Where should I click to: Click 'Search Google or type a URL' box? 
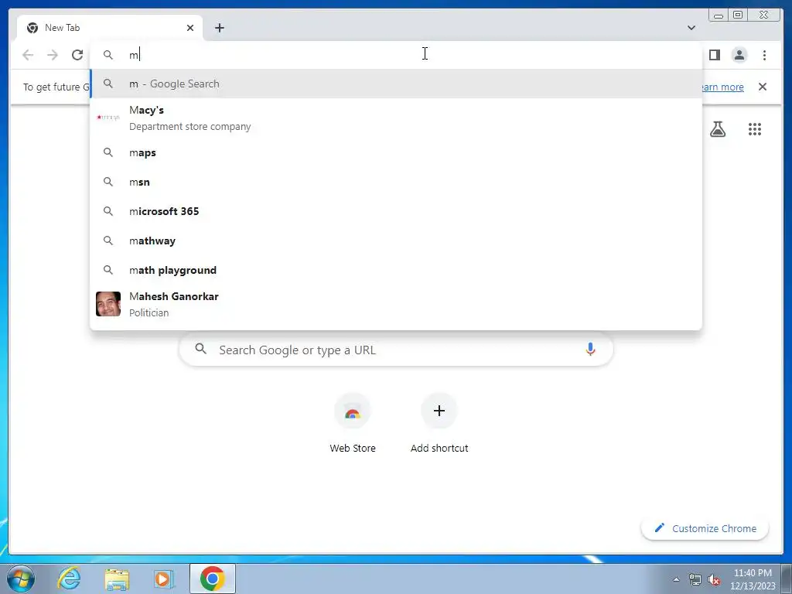[x=396, y=349]
